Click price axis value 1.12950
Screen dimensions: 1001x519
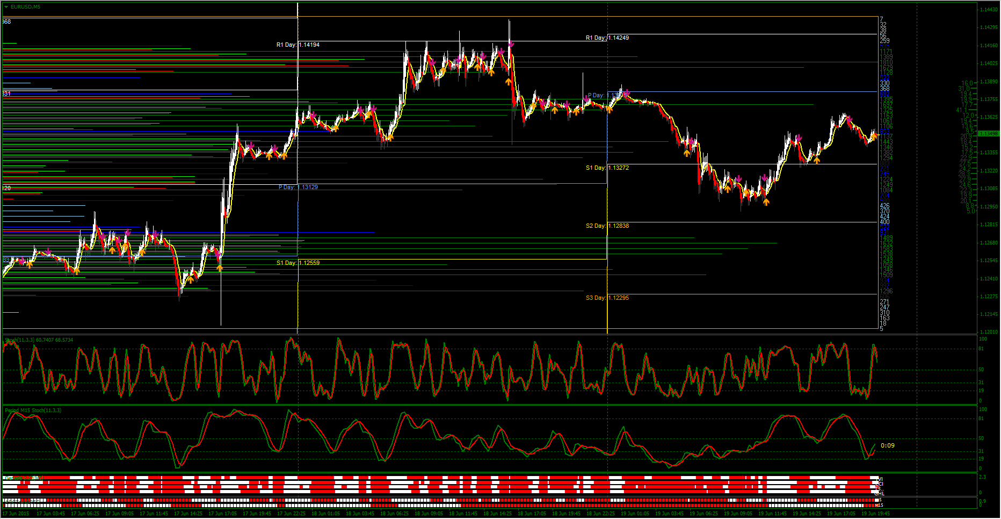click(x=989, y=207)
